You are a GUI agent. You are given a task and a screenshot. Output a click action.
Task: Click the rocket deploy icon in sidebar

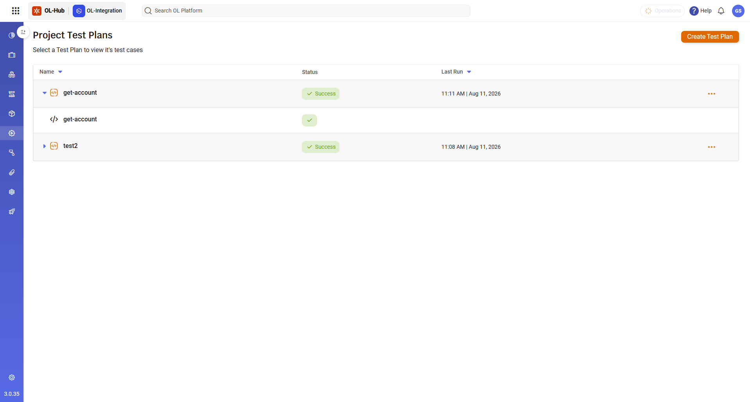tap(12, 211)
